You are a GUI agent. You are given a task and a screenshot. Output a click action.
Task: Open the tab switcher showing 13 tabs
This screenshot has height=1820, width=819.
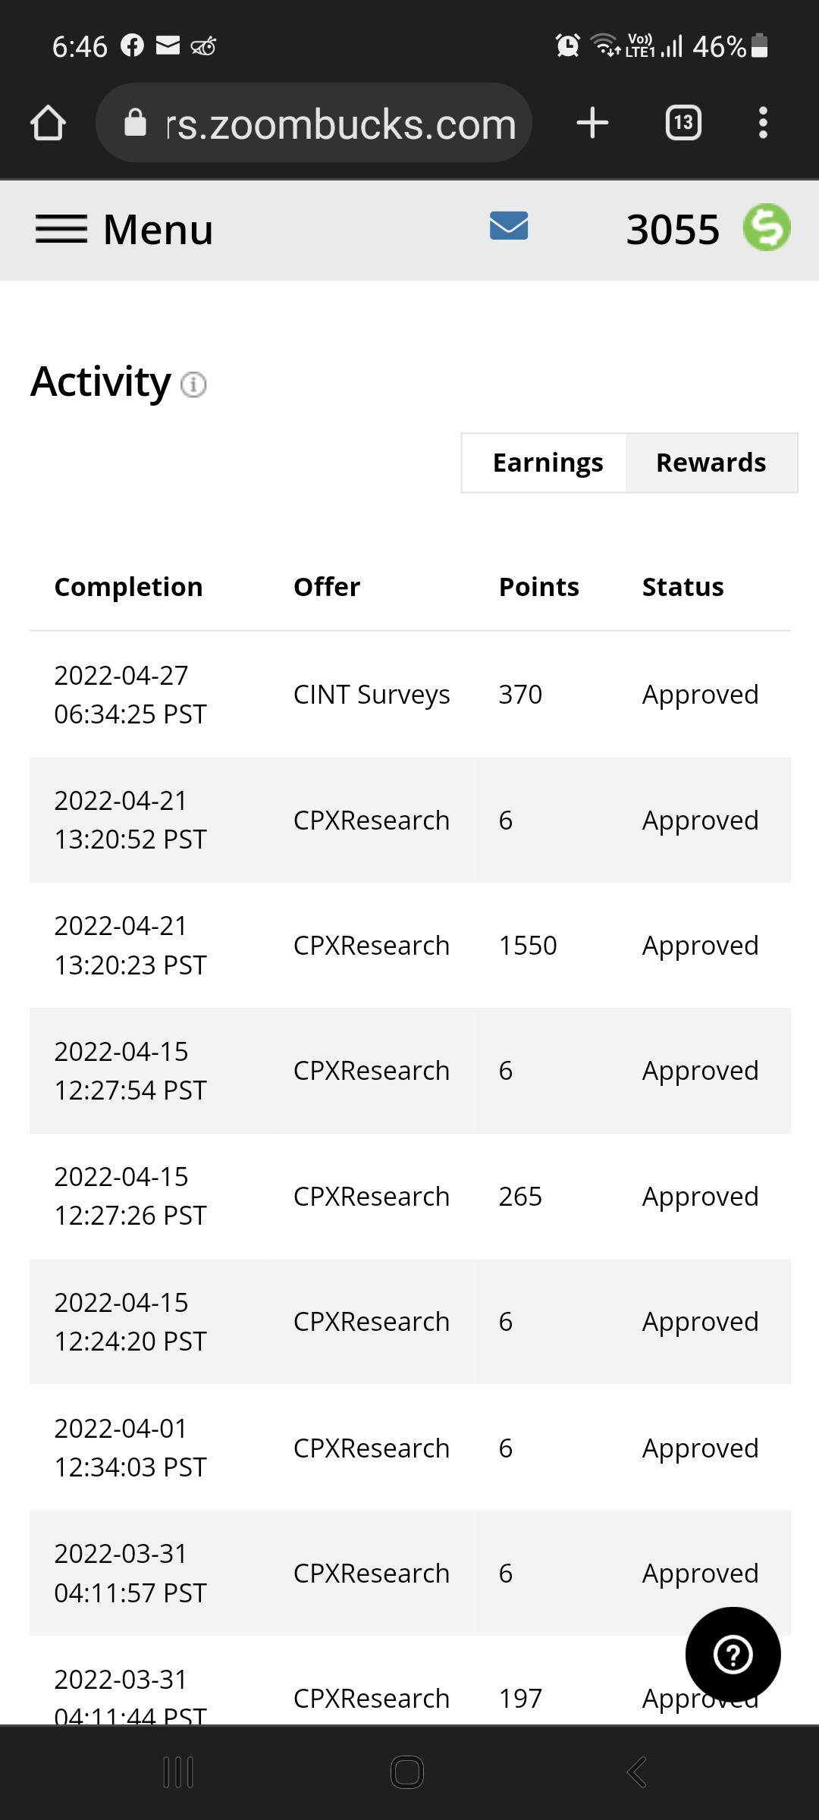pyautogui.click(x=683, y=123)
